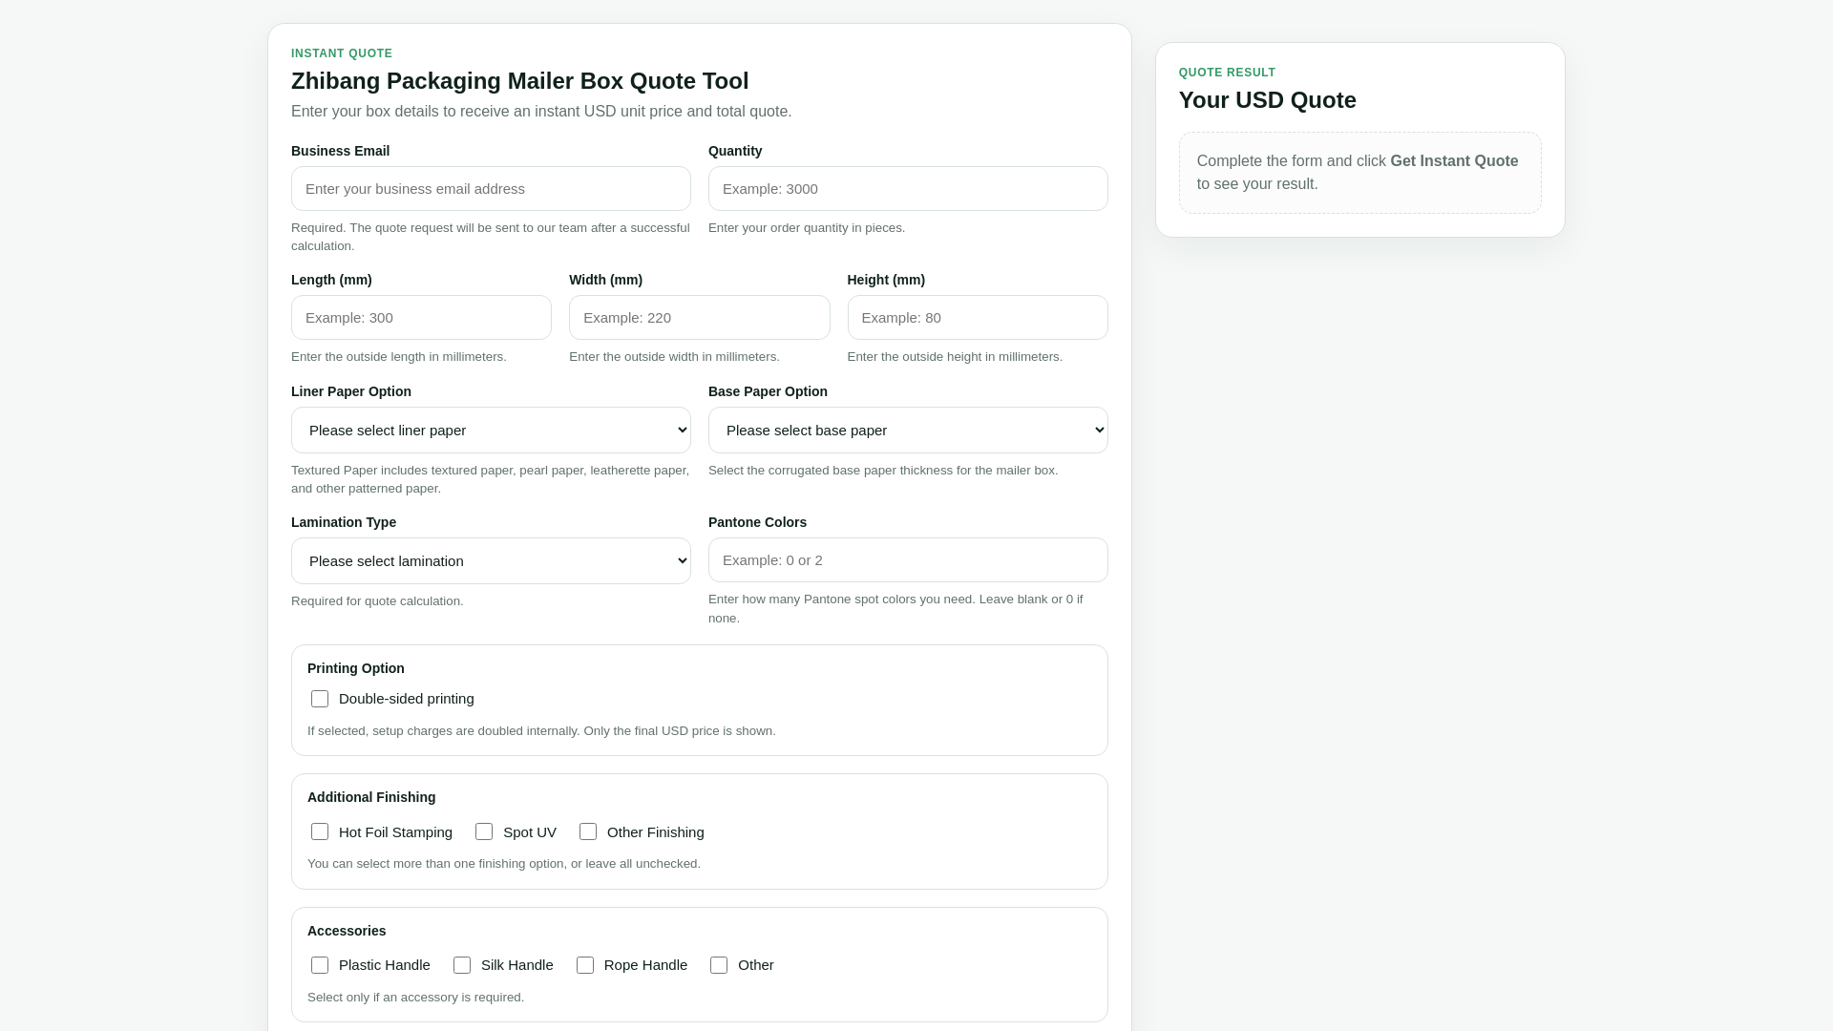Enable Double-sided printing checkbox
Screen dimensions: 1833x1031
click(320, 699)
